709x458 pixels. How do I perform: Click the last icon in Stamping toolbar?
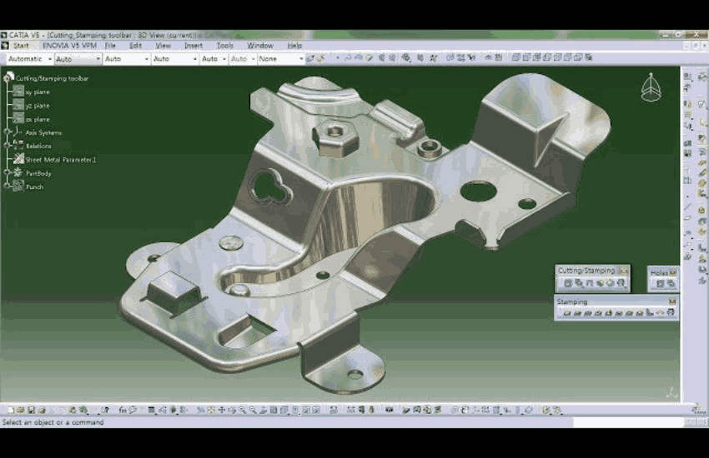670,313
